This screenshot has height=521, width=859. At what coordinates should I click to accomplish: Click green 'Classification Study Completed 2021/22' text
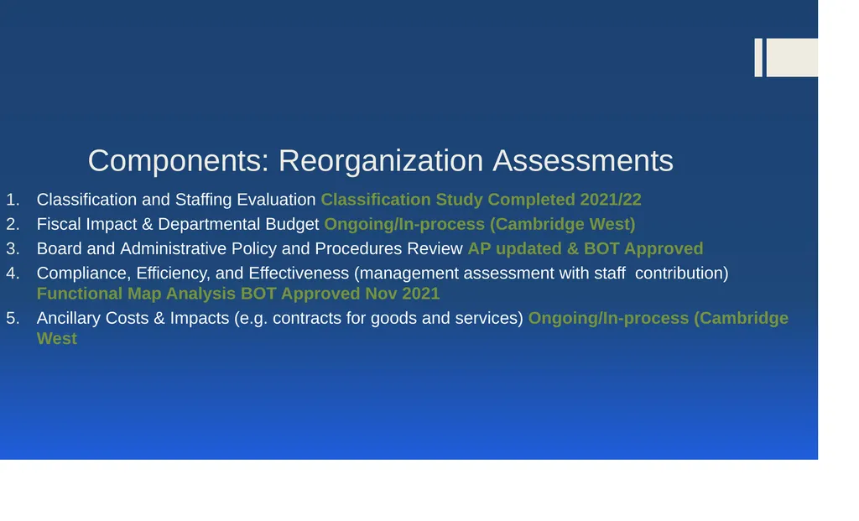coord(481,200)
